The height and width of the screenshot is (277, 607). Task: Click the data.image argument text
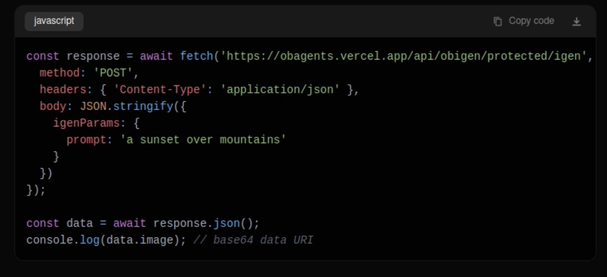[139, 240]
